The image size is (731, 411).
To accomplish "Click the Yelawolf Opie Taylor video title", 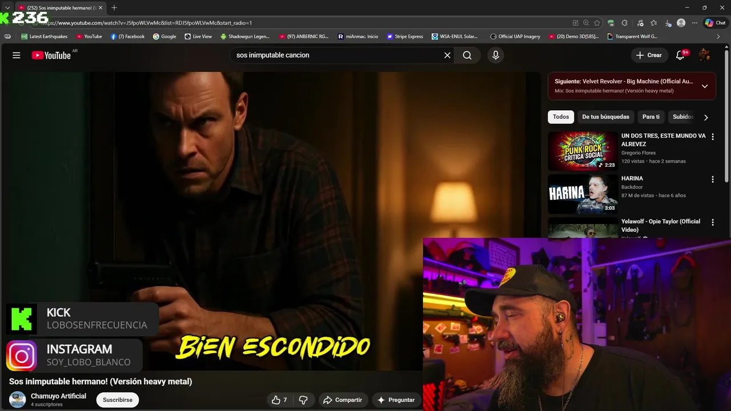I will click(x=661, y=225).
